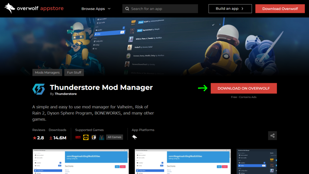The width and height of the screenshot is (309, 174).
Task: Click the Dyson Sphere Program game icon
Action: point(94,137)
